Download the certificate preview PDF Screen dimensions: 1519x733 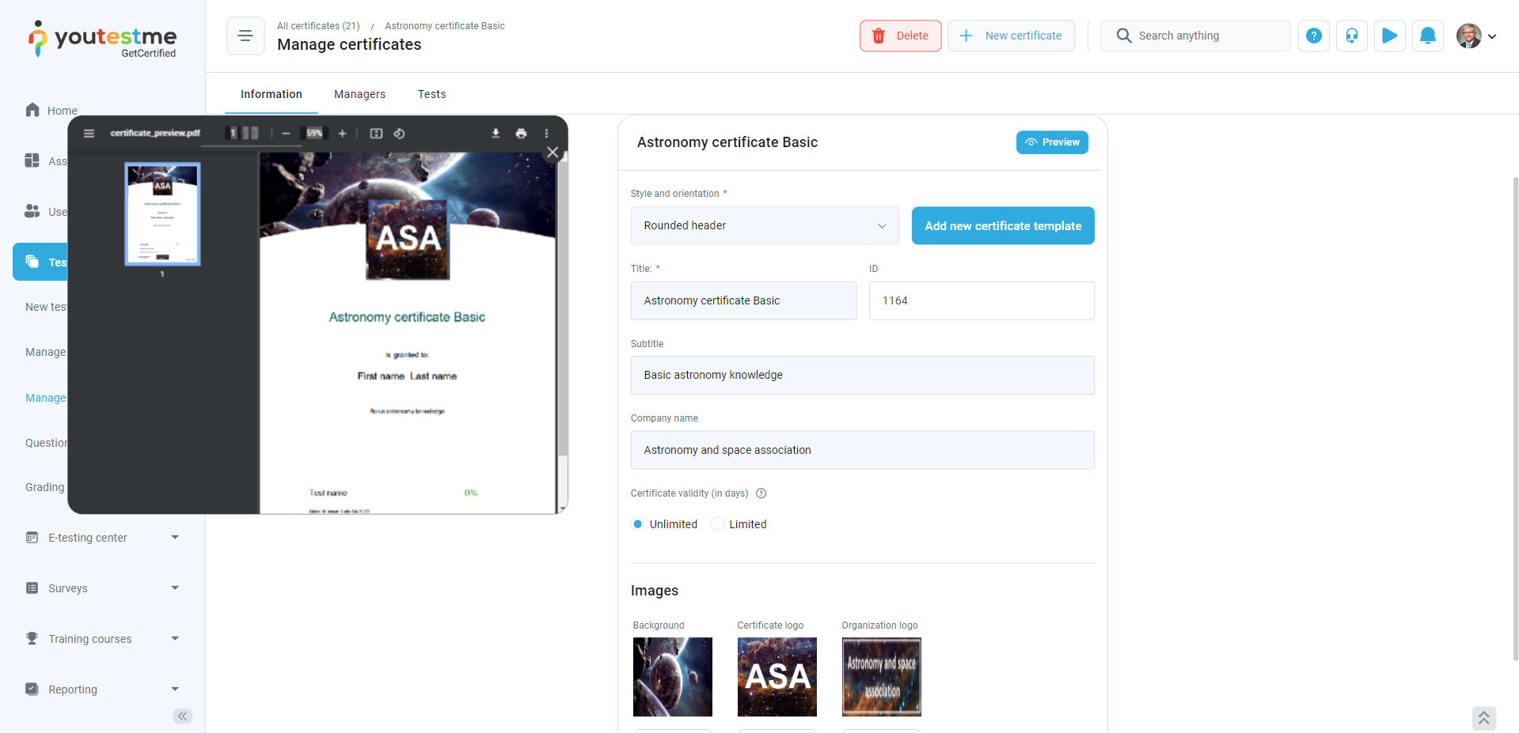pyautogui.click(x=496, y=134)
